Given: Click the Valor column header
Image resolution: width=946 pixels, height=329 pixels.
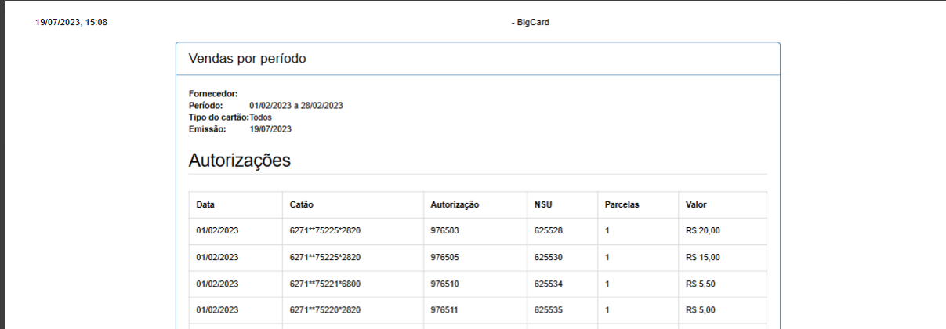Looking at the screenshot, I should click(696, 204).
